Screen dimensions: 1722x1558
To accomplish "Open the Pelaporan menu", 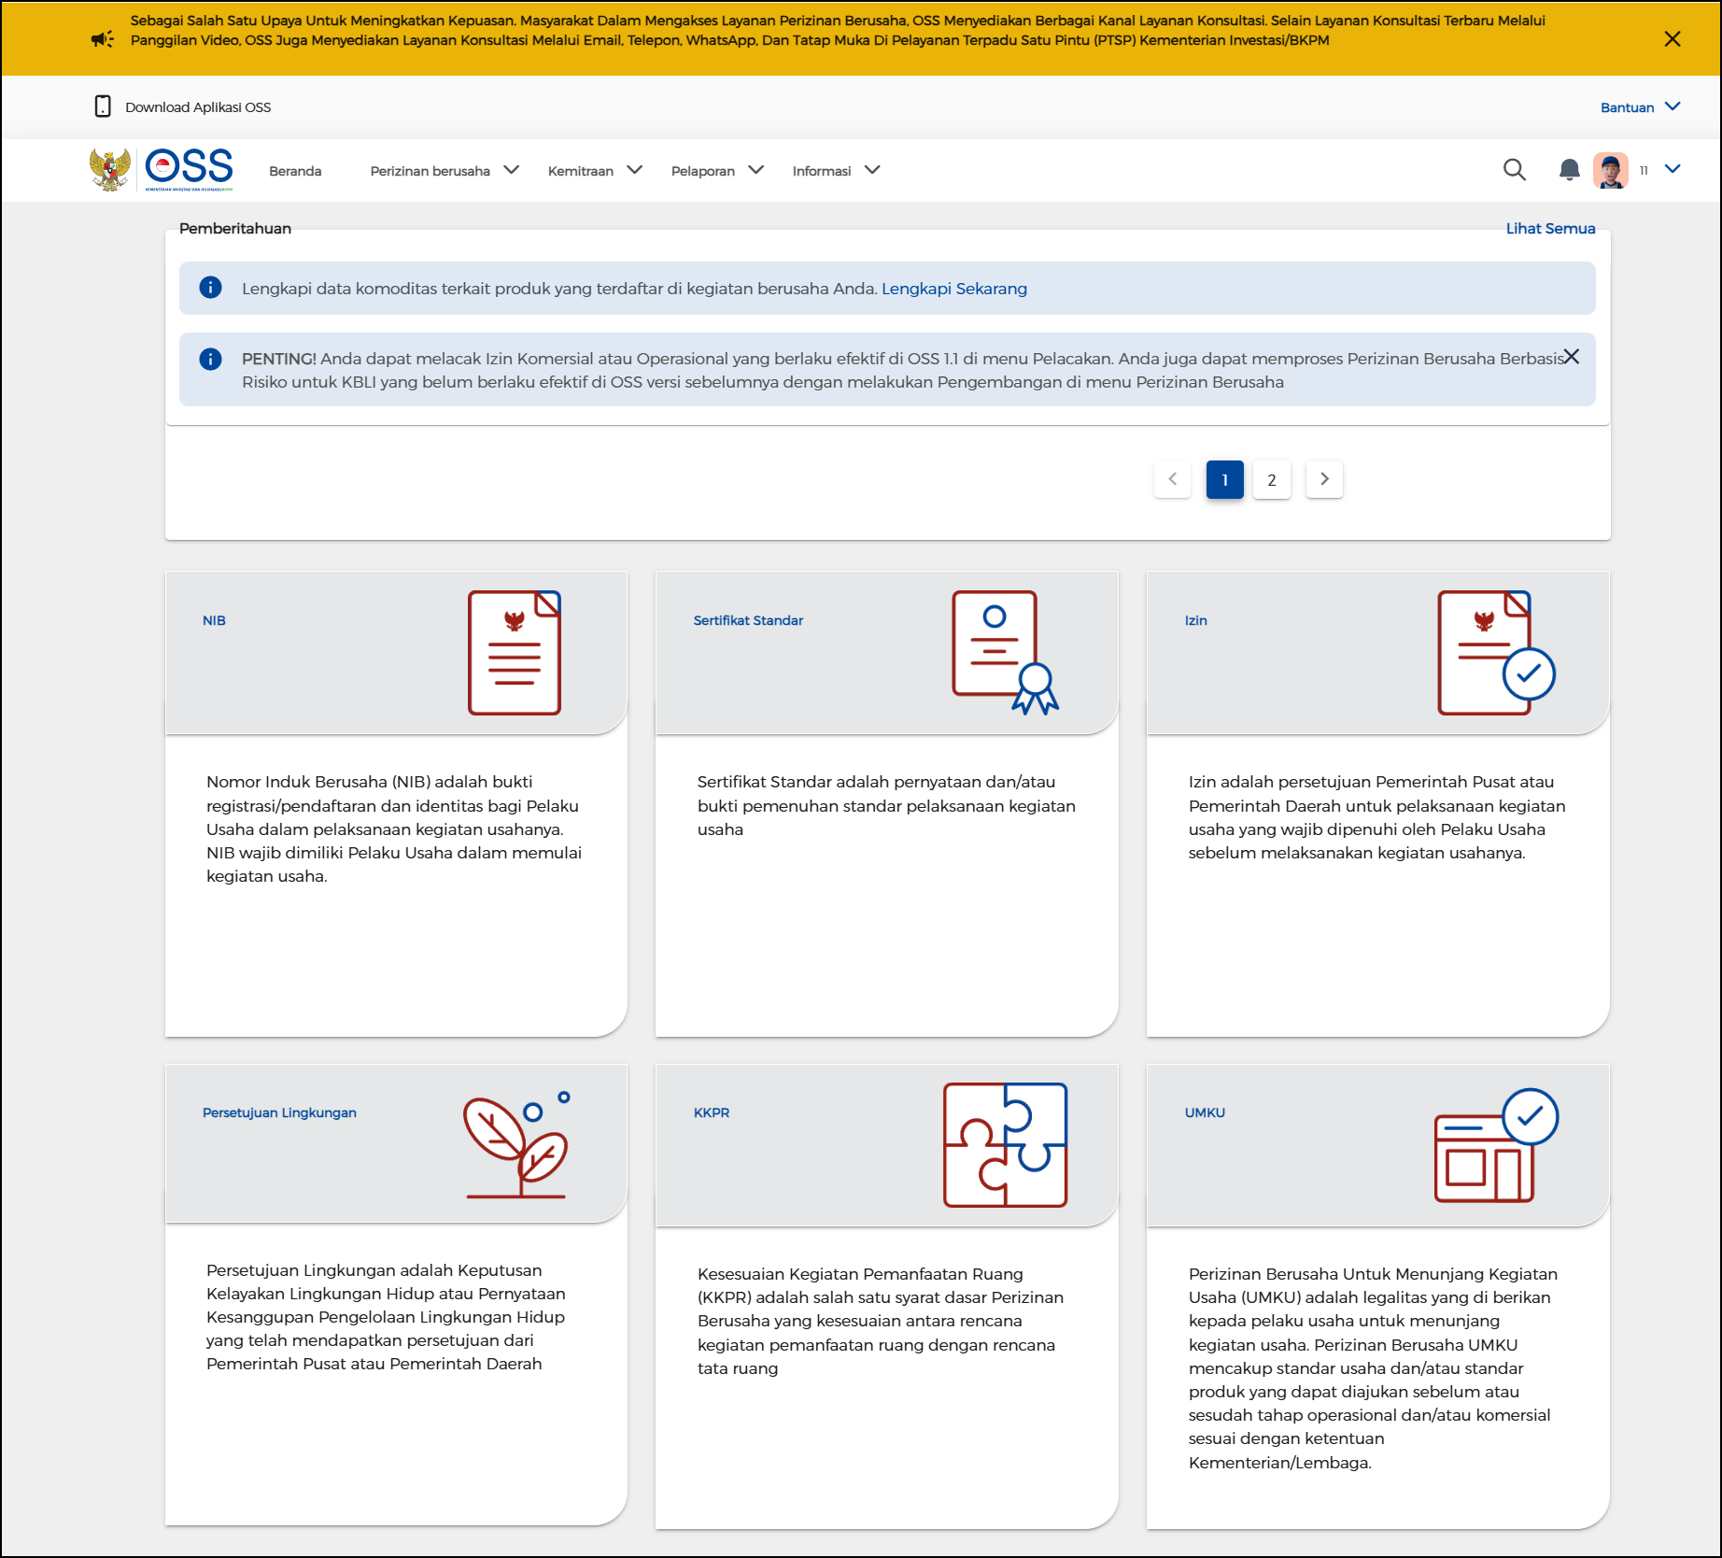I will (716, 171).
